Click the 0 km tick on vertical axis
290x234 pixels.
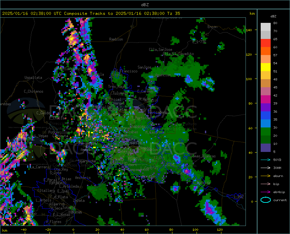tap(252, 201)
